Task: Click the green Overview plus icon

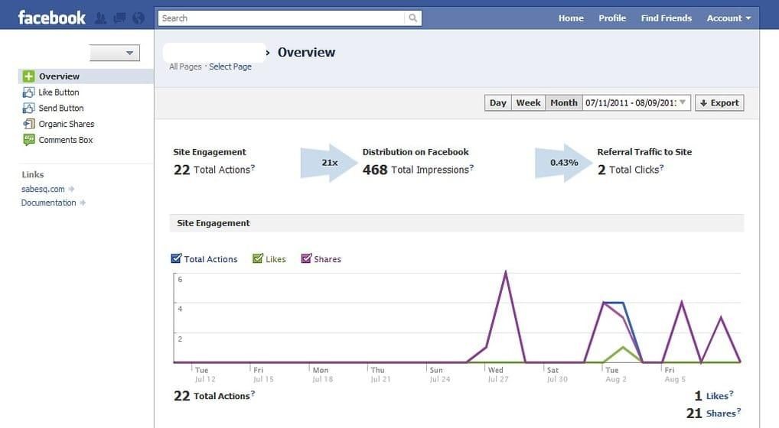Action: point(29,76)
